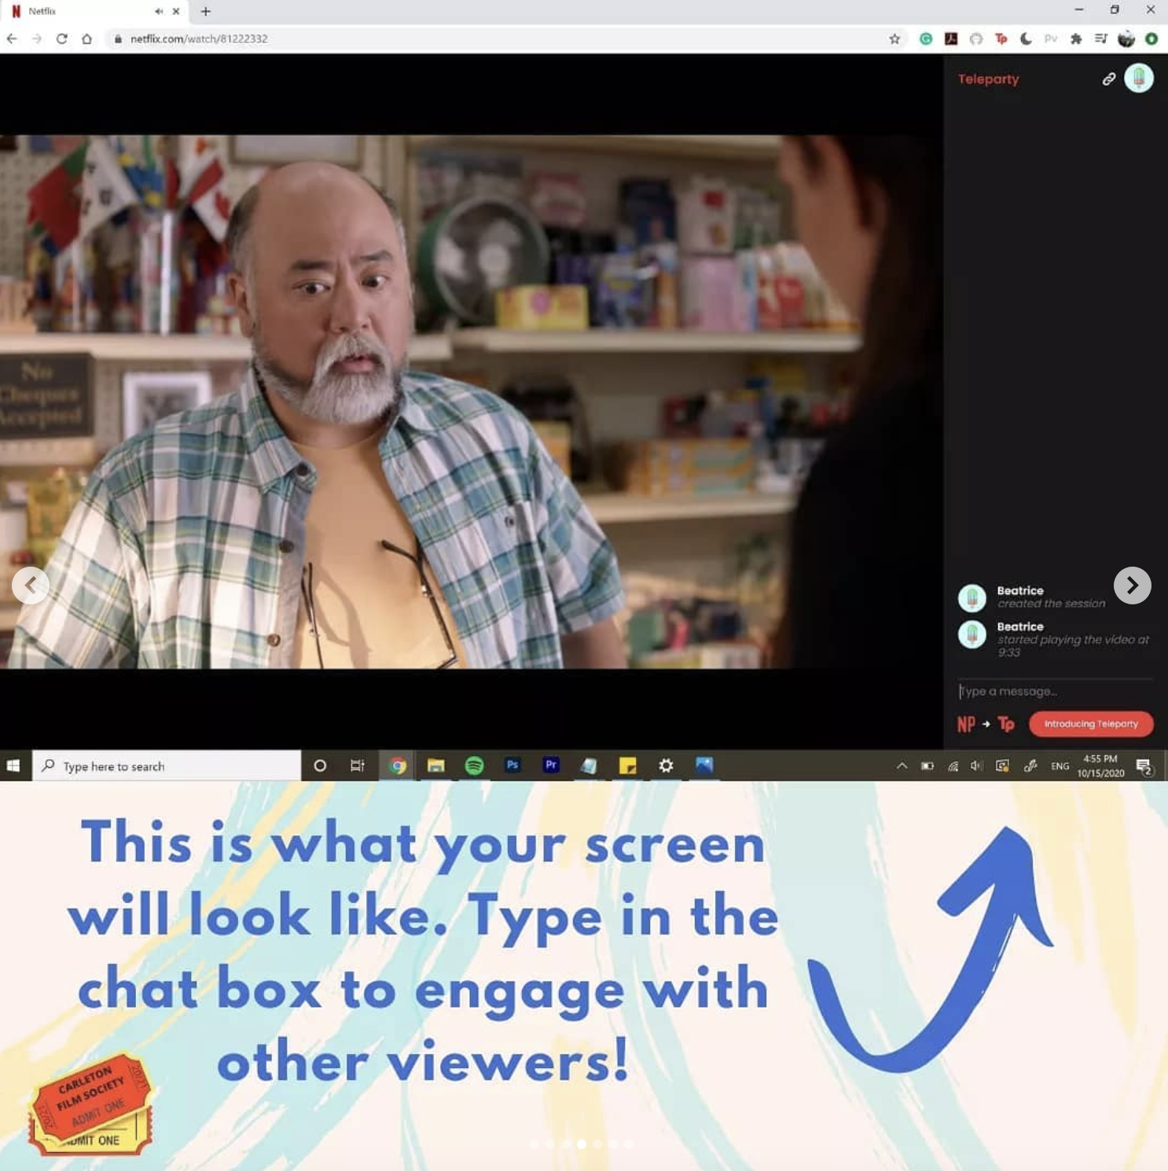This screenshot has width=1168, height=1171.
Task: Launch Premiere Pro from the taskbar
Action: coord(551,765)
